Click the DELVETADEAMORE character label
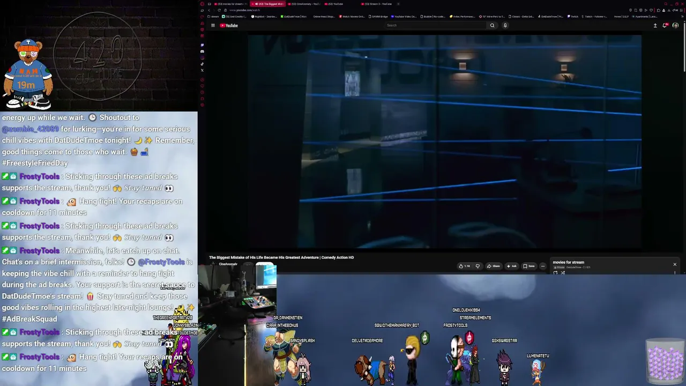This screenshot has width=686, height=386. (367, 340)
